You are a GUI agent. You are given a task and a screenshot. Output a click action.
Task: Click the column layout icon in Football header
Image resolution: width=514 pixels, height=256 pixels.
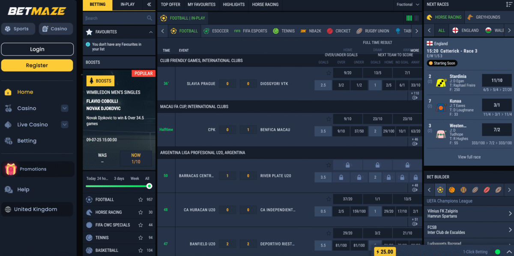pos(409,18)
